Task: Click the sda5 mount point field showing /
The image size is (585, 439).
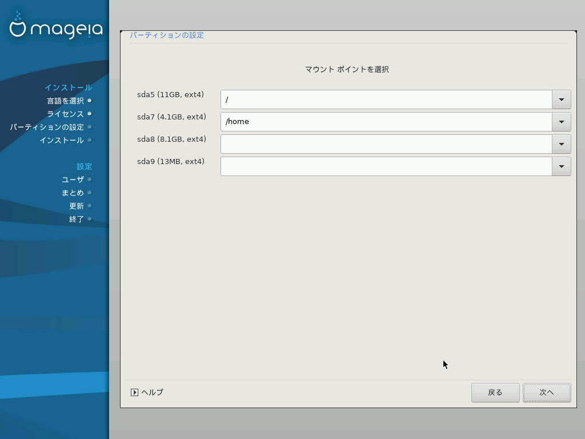Action: (387, 99)
